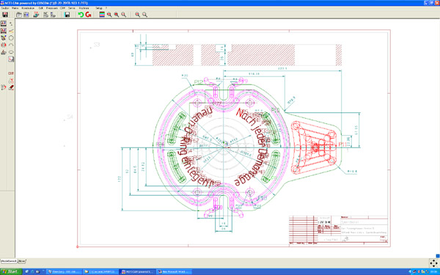This screenshot has height=275, width=440.
Task: Open the CAM menu in the menu bar
Action: [x=62, y=8]
